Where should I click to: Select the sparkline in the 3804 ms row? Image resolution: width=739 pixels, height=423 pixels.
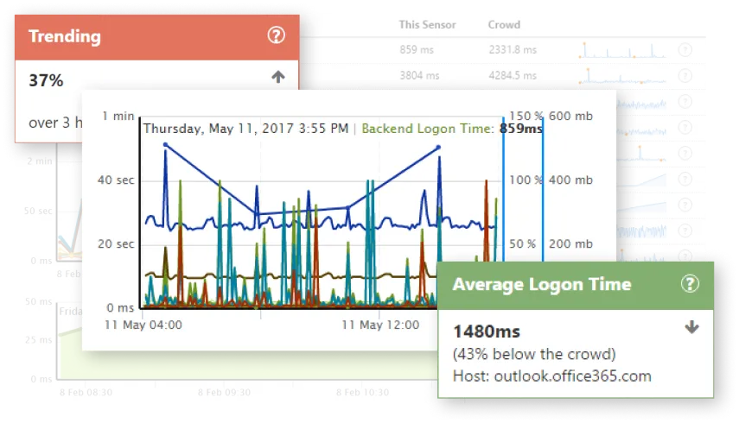click(622, 76)
